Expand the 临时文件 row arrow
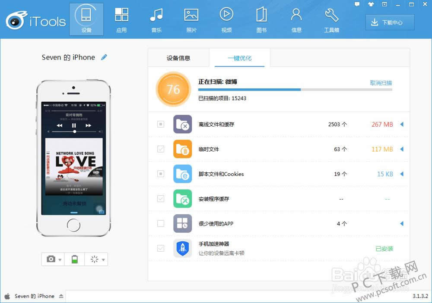Image resolution: width=432 pixels, height=303 pixels. click(x=401, y=149)
